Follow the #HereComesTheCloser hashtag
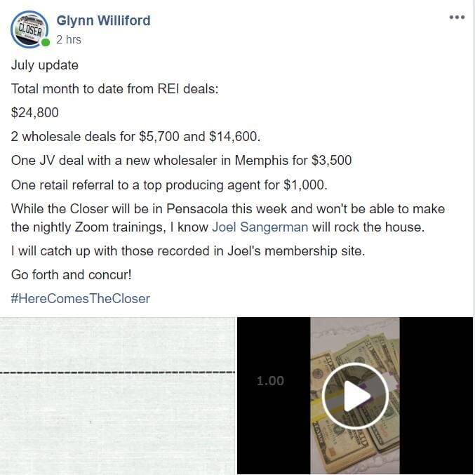Screen dimensions: 475x475 pos(80,299)
